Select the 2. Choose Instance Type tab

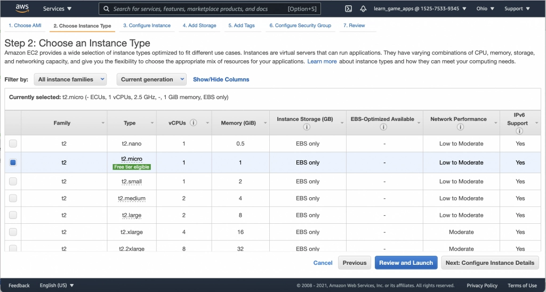click(82, 26)
